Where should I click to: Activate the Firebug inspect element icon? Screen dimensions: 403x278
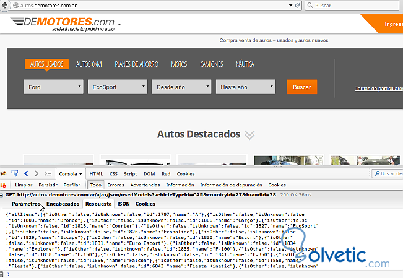coord(15,173)
